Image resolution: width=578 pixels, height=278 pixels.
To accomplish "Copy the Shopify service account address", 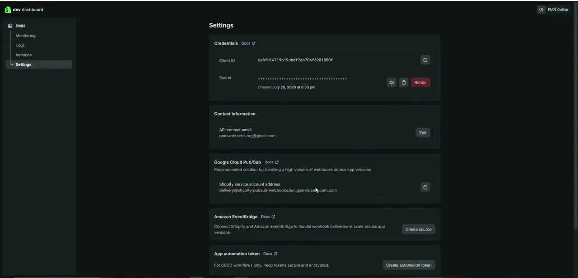I will point(425,187).
